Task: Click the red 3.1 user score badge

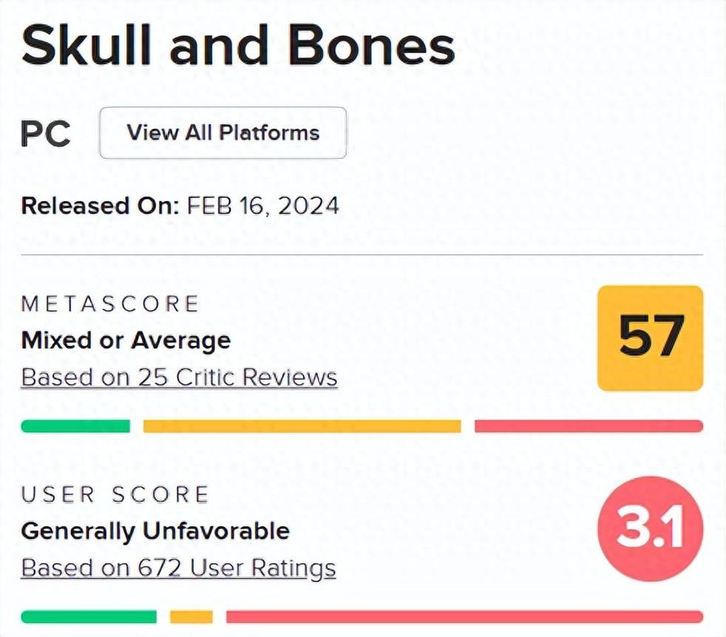Action: 650,528
